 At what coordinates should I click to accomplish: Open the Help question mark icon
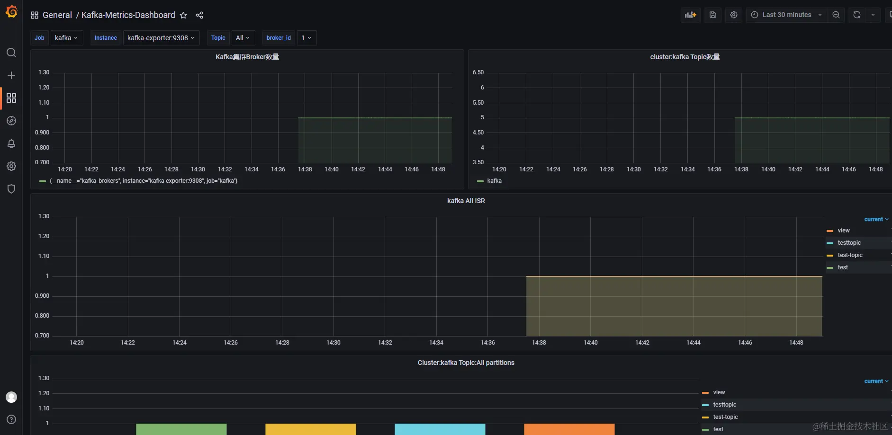pyautogui.click(x=11, y=419)
